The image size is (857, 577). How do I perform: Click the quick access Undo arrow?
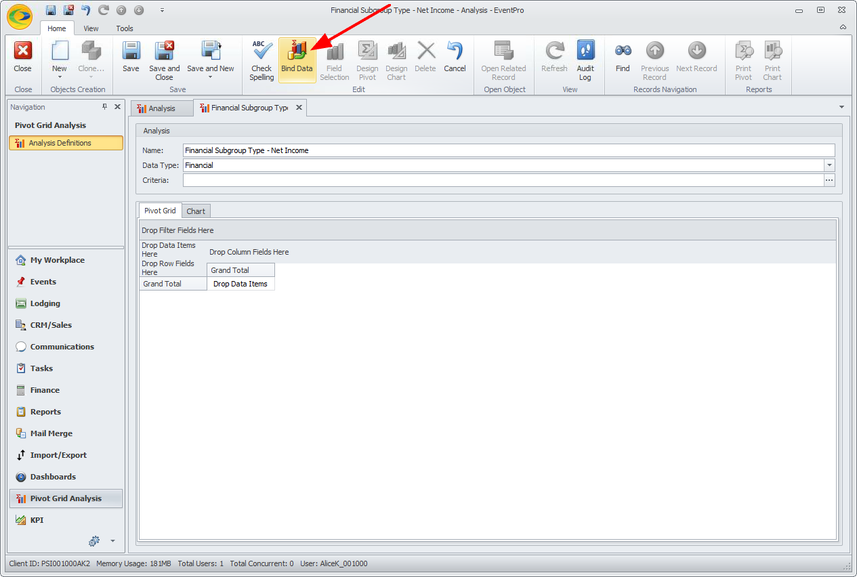(86, 10)
